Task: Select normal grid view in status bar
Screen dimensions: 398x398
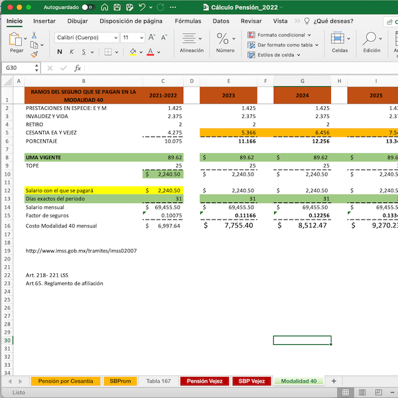Action: click(x=346, y=392)
